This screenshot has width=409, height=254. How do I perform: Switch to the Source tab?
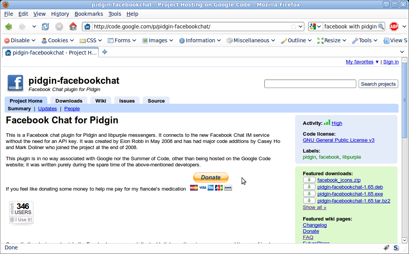(156, 101)
